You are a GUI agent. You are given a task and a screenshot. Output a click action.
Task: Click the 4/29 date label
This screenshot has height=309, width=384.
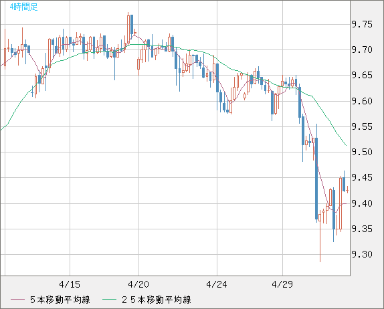click(282, 284)
